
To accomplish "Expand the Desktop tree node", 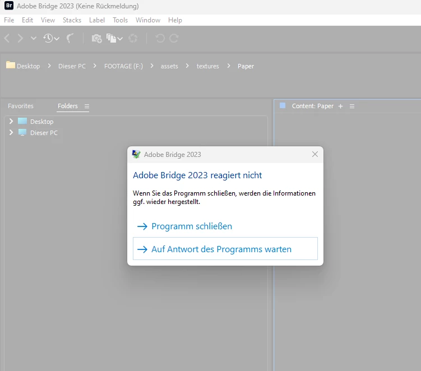I will point(11,122).
